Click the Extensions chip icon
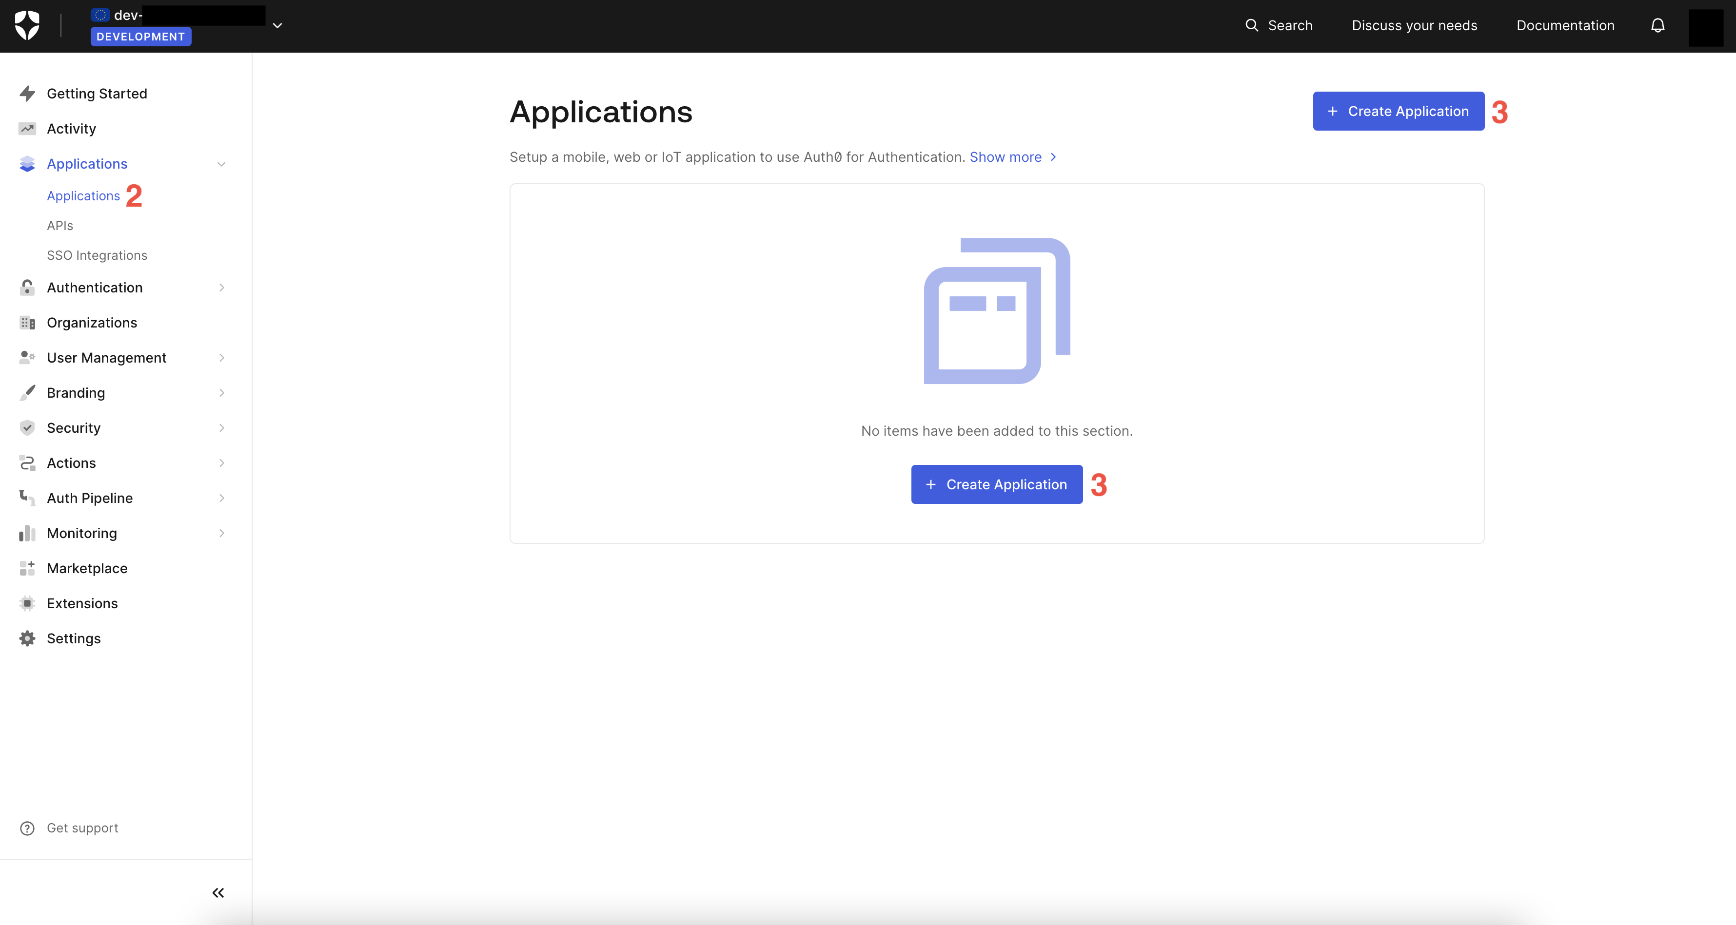The height and width of the screenshot is (925, 1736). pos(27,603)
